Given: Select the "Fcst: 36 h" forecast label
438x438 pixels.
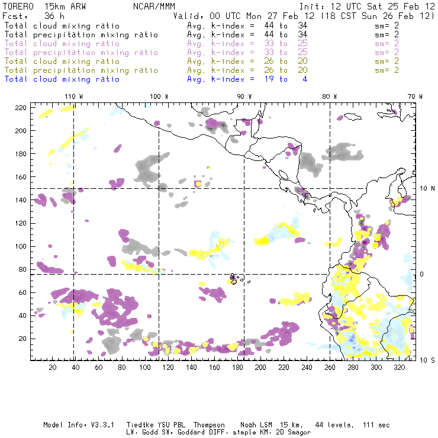Looking at the screenshot, I should point(33,16).
